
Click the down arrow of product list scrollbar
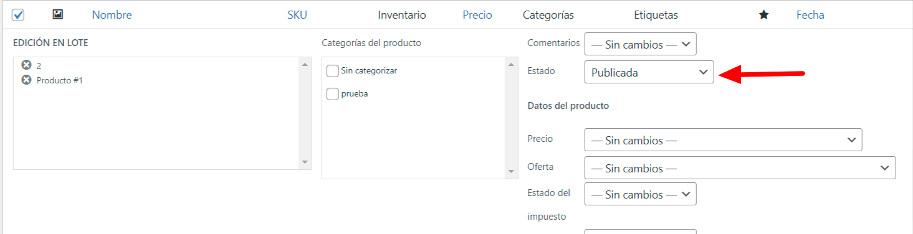(x=305, y=162)
